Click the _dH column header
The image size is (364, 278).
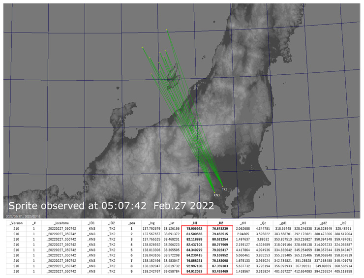click(243, 223)
